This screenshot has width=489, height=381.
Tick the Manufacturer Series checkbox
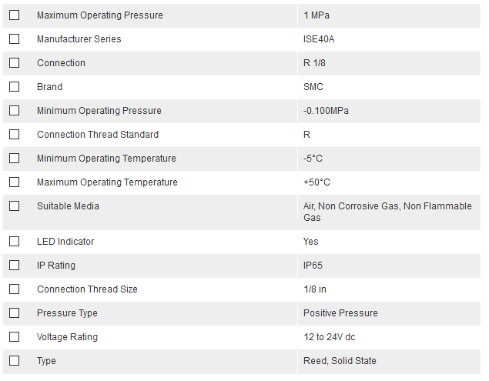[x=15, y=39]
